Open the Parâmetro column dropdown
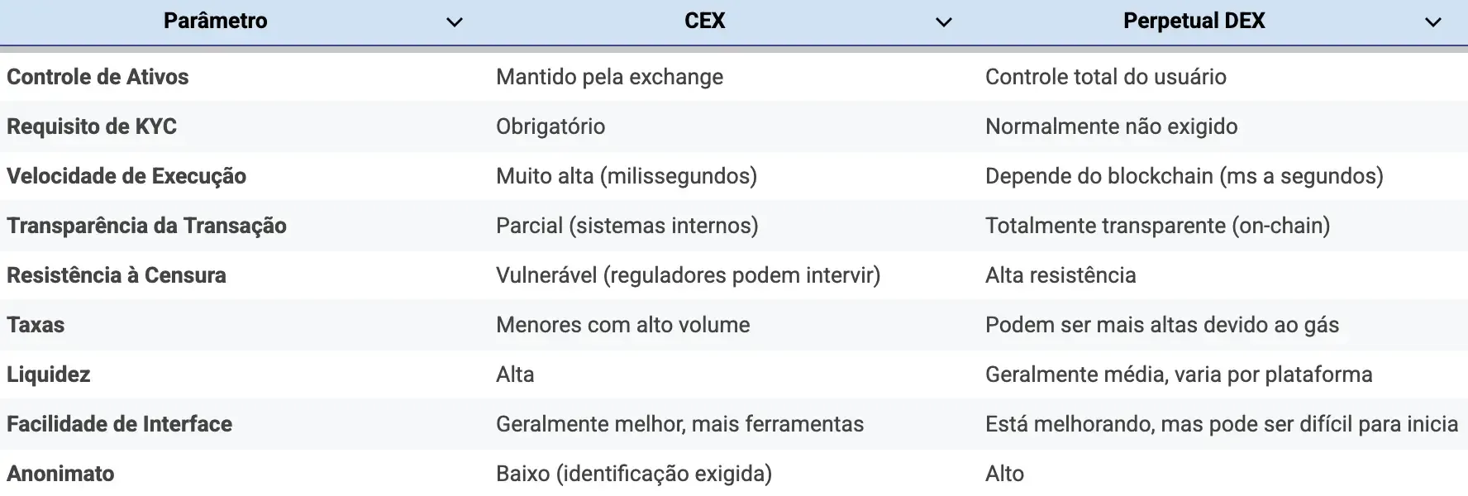 coord(454,21)
